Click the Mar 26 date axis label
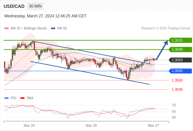 [x=91, y=125]
